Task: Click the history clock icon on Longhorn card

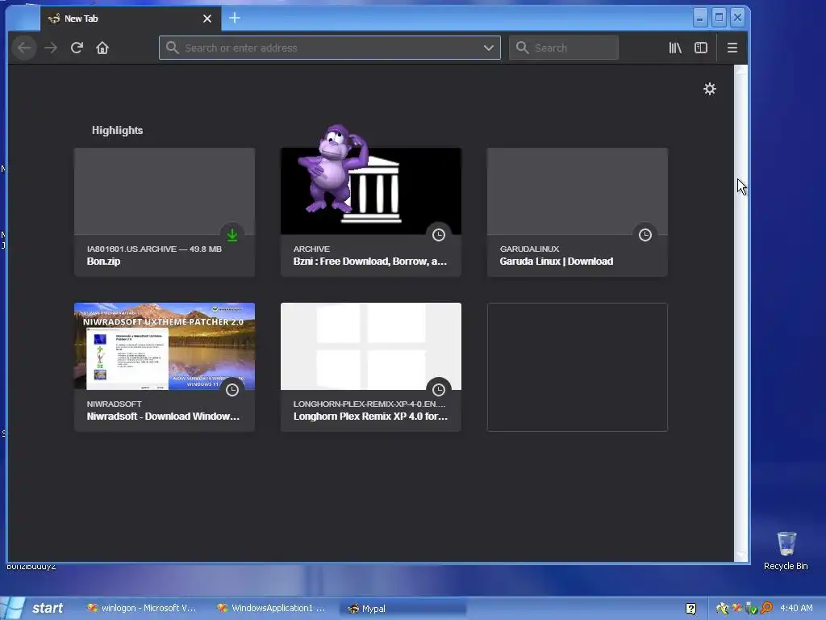Action: 439,390
